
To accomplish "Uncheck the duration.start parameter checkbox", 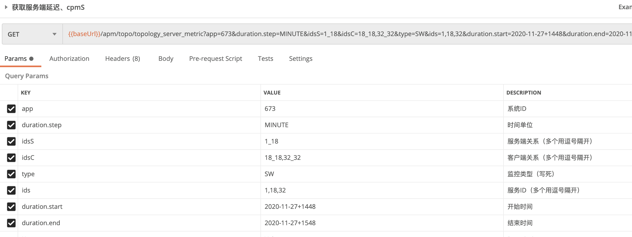I will click(11, 207).
